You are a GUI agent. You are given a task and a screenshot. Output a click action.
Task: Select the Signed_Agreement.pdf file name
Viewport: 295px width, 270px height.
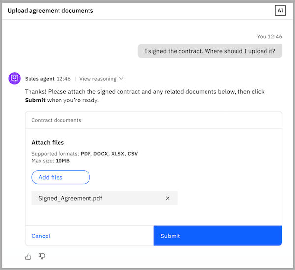70,198
